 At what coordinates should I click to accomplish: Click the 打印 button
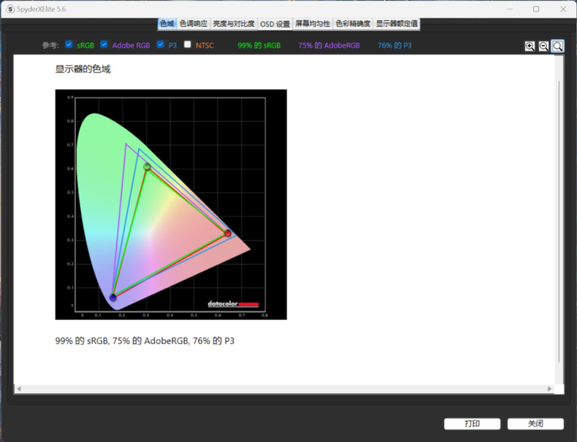pos(472,424)
